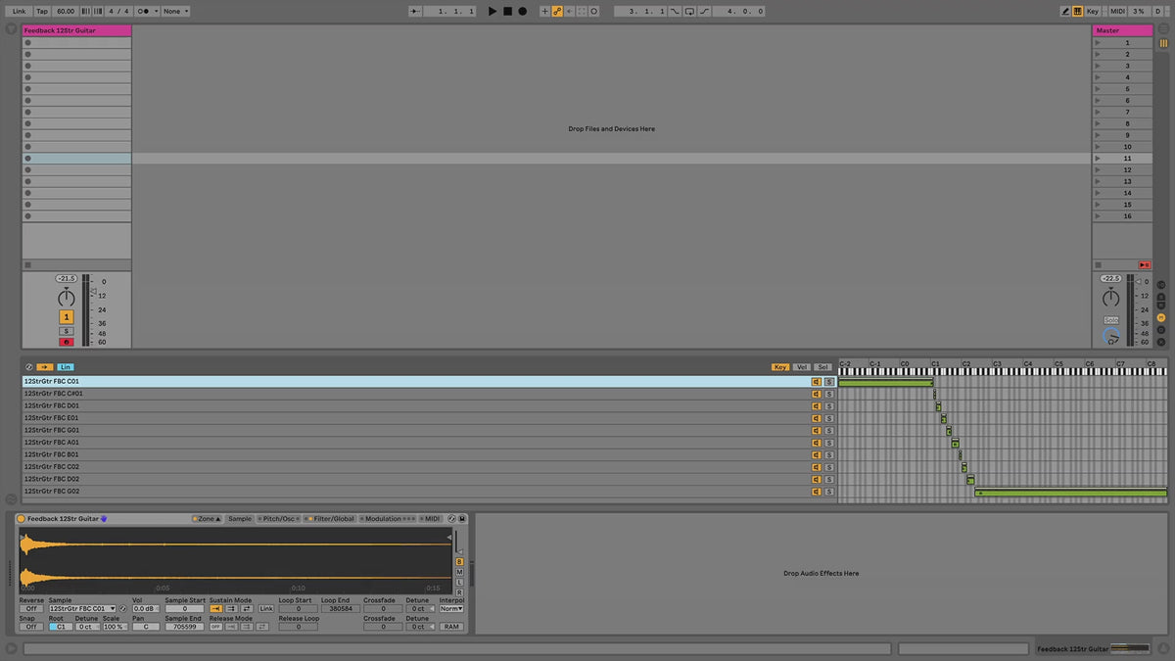Click the Sampler device save preset icon
This screenshot has height=661, width=1175.
tap(462, 519)
